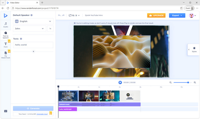The image size is (200, 119).
Task: Reload the browser page
Action: coord(8,8)
